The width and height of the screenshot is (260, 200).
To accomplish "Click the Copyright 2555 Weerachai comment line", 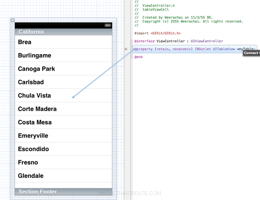I will click(188, 21).
